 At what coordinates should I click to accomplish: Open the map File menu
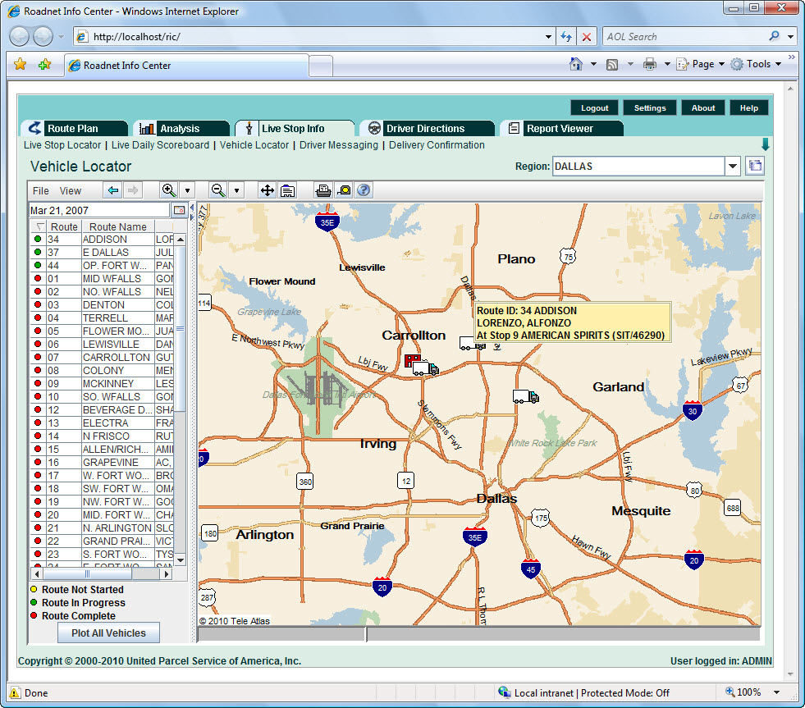40,191
